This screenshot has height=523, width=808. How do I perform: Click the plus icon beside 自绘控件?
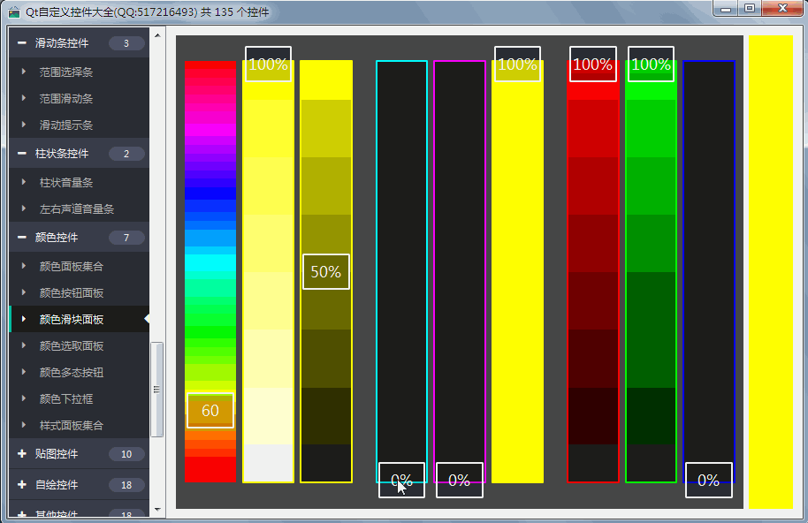click(21, 485)
